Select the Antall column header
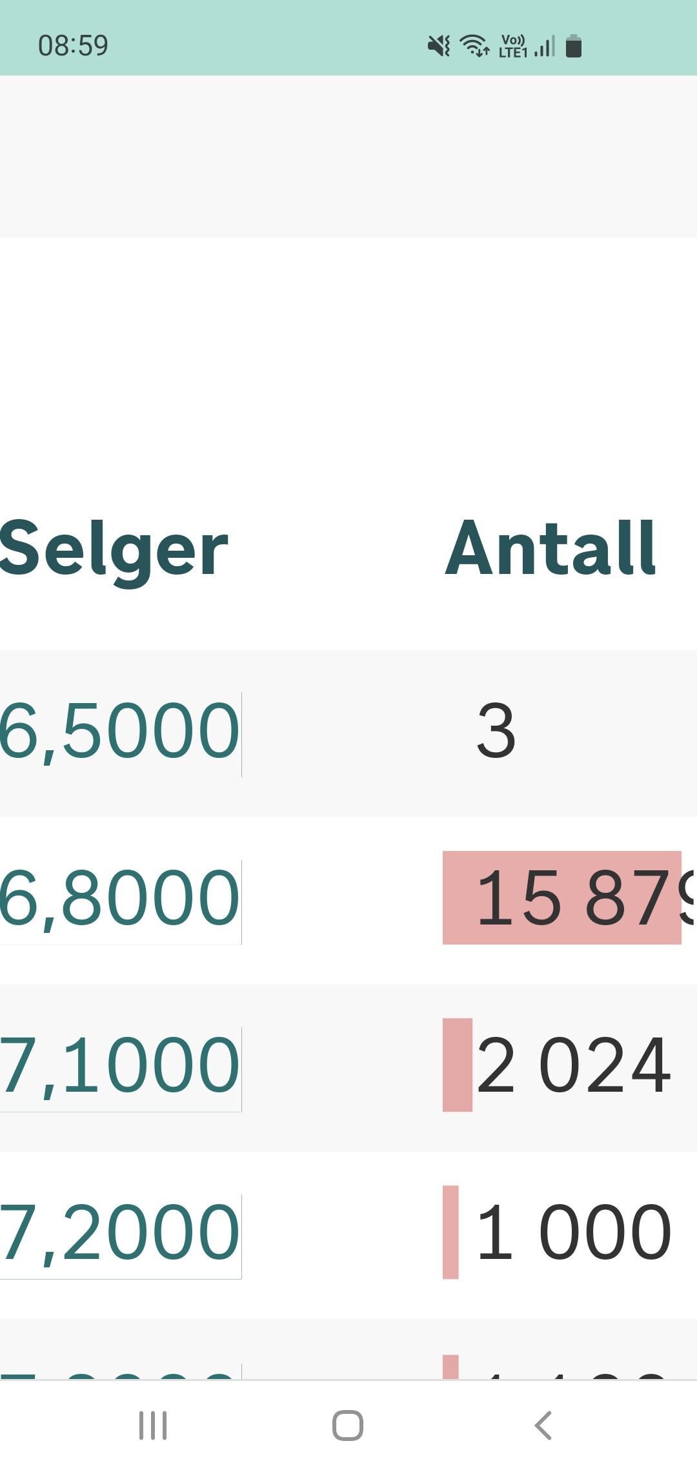The height and width of the screenshot is (1472, 697). [551, 548]
